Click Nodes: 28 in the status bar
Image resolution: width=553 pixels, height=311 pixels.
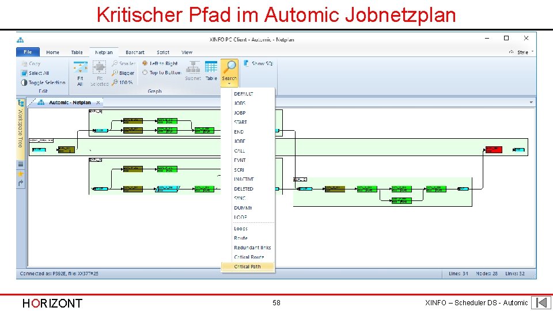click(x=487, y=274)
